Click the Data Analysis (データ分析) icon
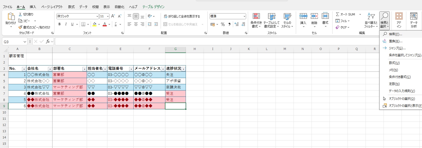Image resolution: width=422 pixels, height=148 pixels. click(414, 16)
